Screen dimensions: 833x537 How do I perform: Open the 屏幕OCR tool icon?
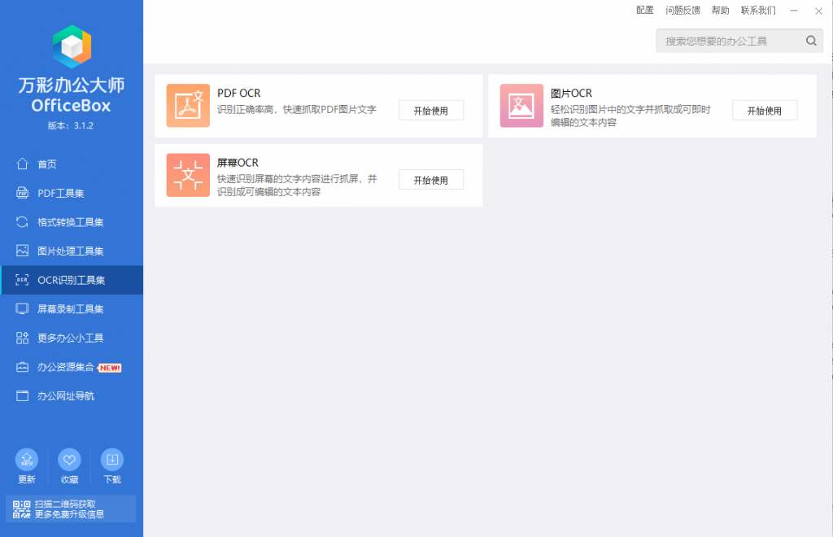(188, 175)
